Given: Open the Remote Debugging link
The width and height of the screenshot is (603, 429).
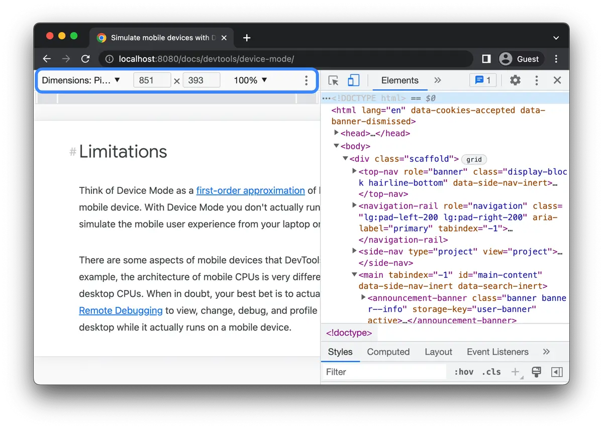Looking at the screenshot, I should tap(121, 310).
